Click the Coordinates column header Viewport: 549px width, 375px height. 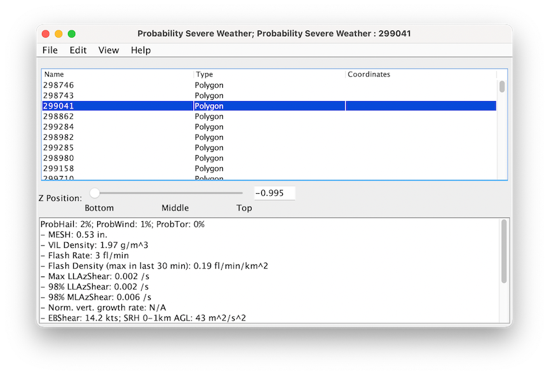(369, 74)
